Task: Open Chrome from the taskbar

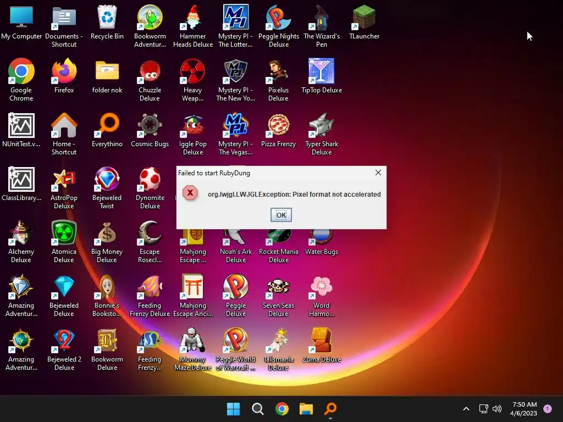Action: 282,409
